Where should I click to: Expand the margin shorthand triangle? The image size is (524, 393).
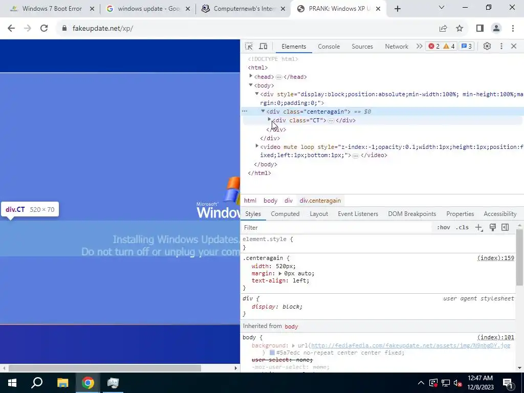point(280,273)
